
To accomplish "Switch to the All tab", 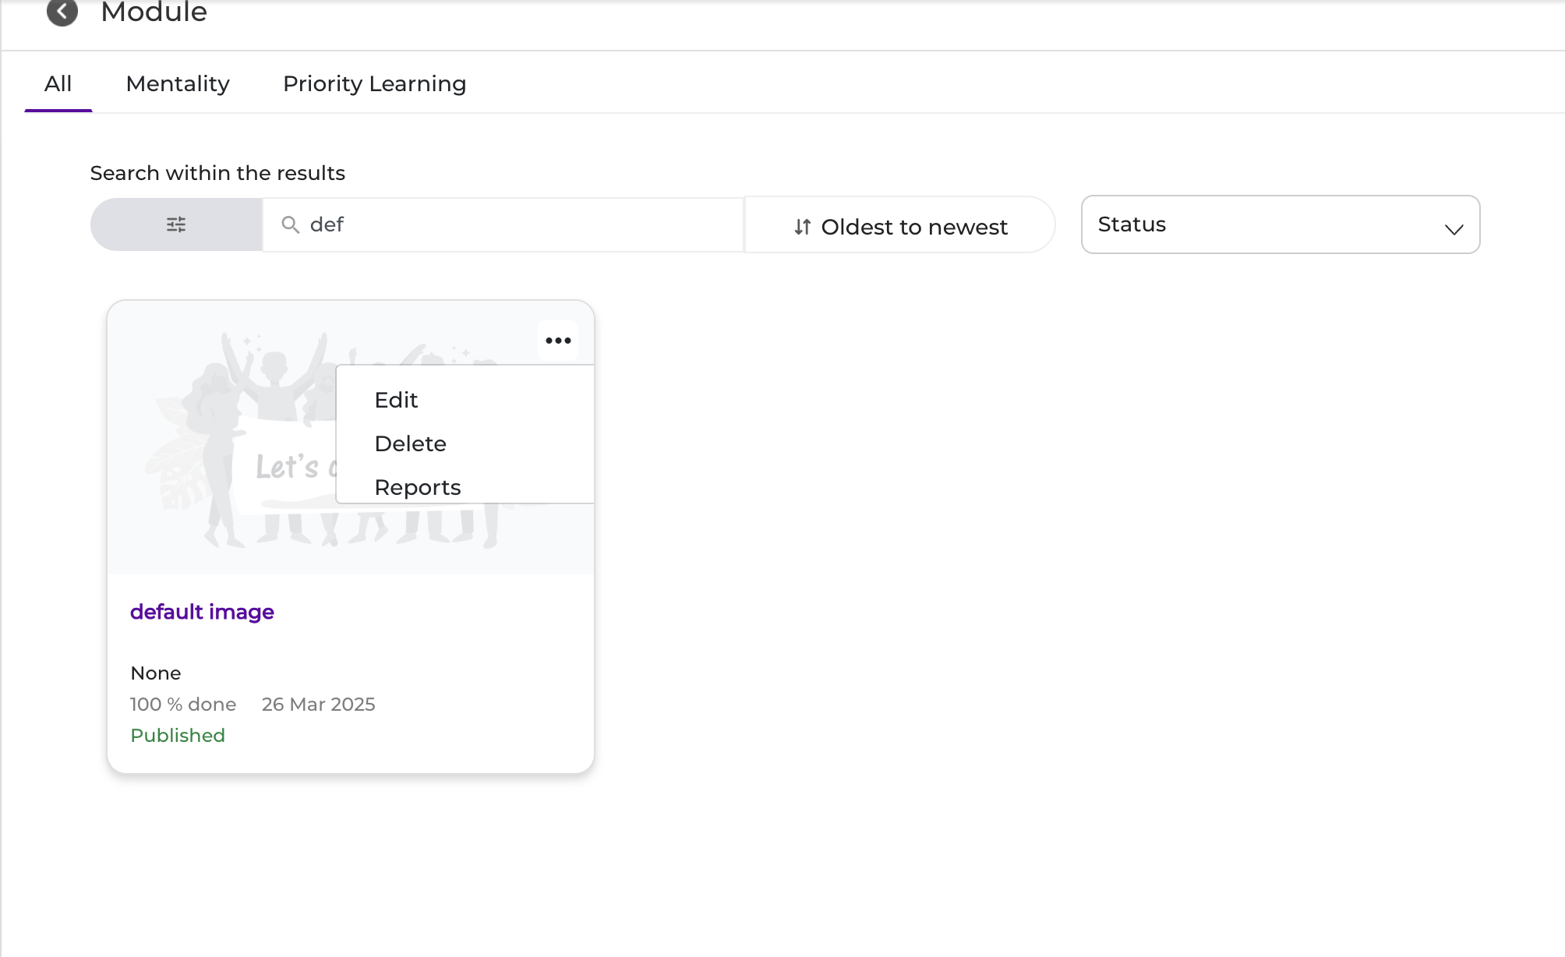I will pos(58,83).
